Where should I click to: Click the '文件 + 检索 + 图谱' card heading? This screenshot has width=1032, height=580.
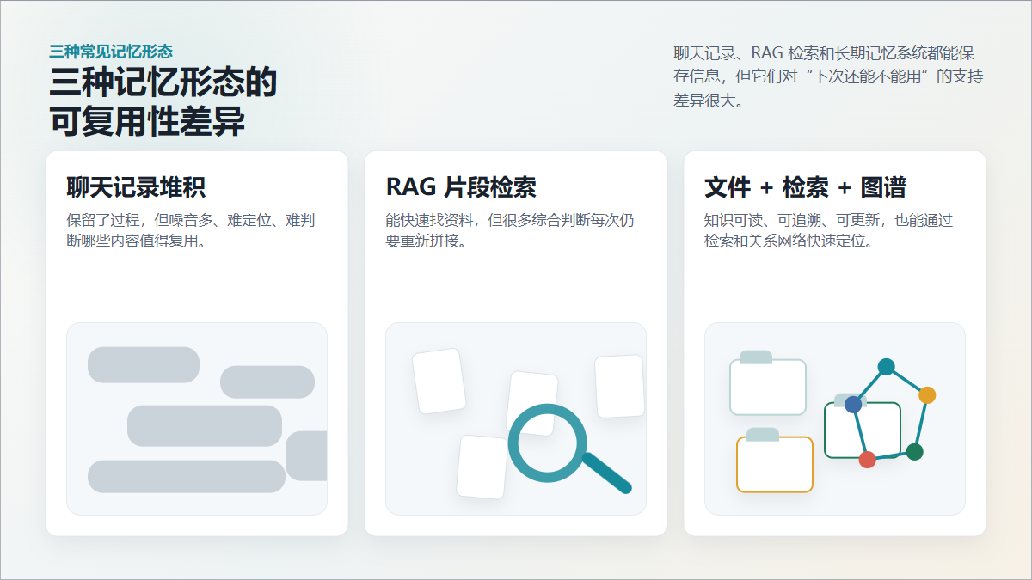pyautogui.click(x=805, y=187)
